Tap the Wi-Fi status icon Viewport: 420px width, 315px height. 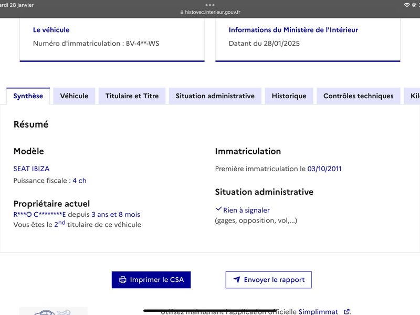[406, 5]
